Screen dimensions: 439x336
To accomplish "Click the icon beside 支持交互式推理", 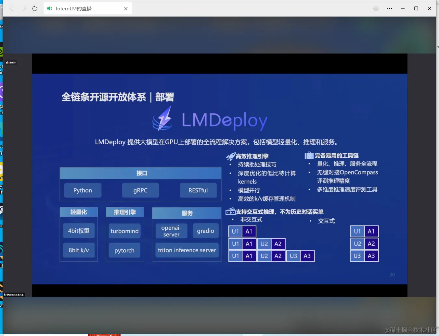I will click(x=230, y=211).
